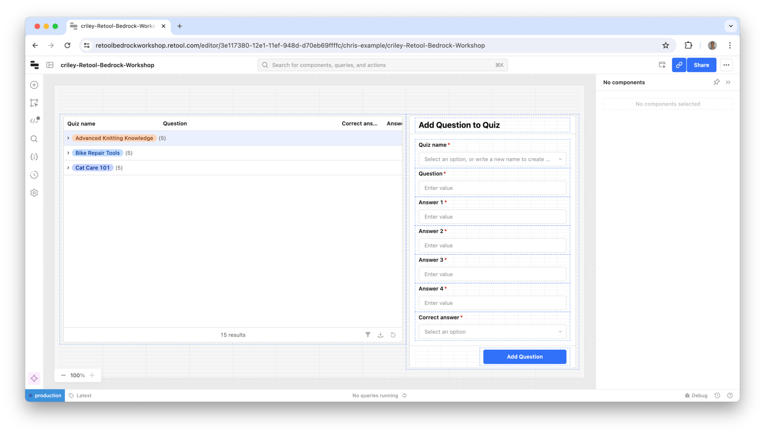Open the Retool home logo menu
The image size is (765, 435).
point(34,65)
